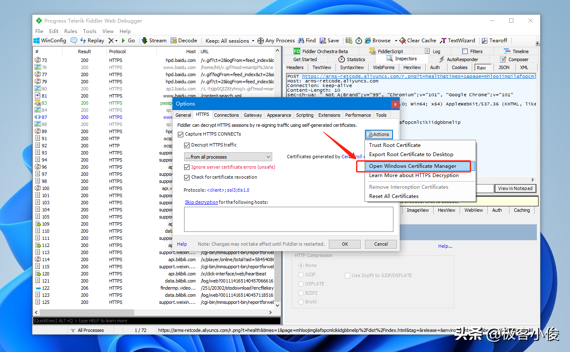Open the Tools menu
The width and height of the screenshot is (570, 352).
(x=90, y=31)
